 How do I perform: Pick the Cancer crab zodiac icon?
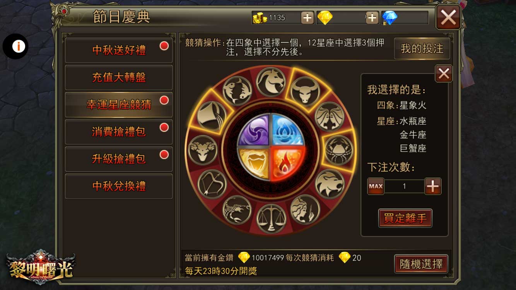pyautogui.click(x=339, y=150)
